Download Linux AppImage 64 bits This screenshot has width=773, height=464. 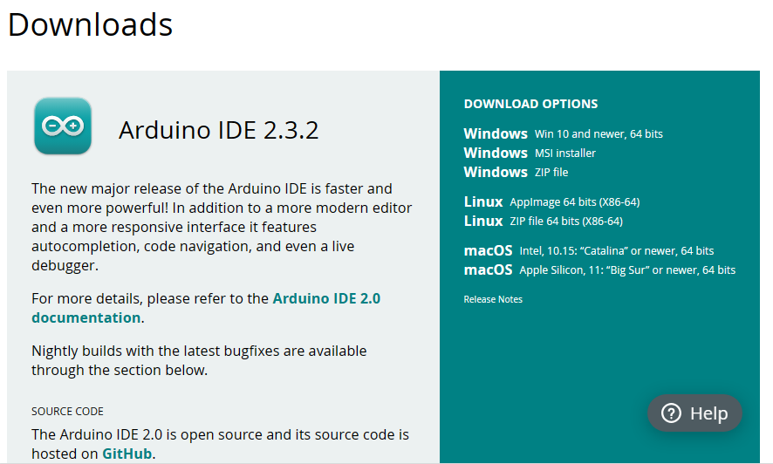pos(551,202)
